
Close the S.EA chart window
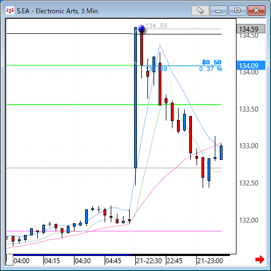tap(257, 11)
